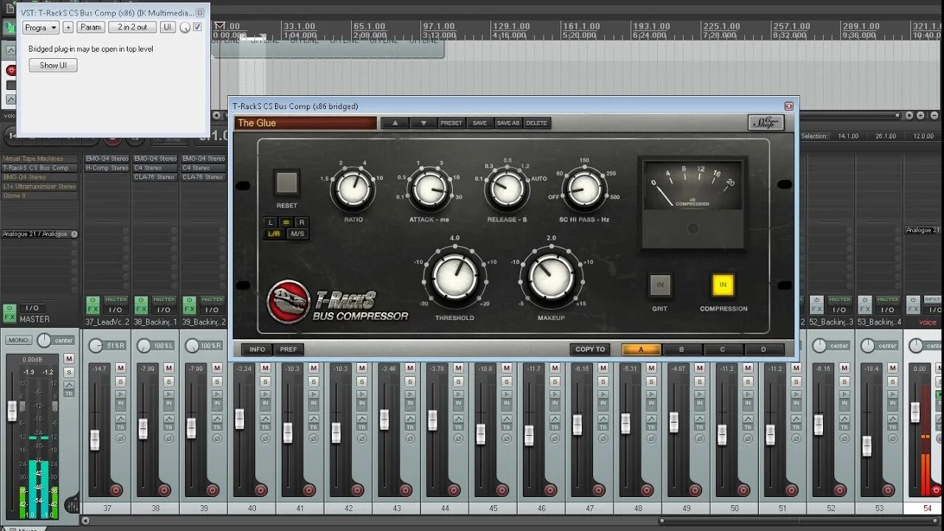This screenshot has width=944, height=531.
Task: Click the DELETE preset button
Action: coord(537,123)
